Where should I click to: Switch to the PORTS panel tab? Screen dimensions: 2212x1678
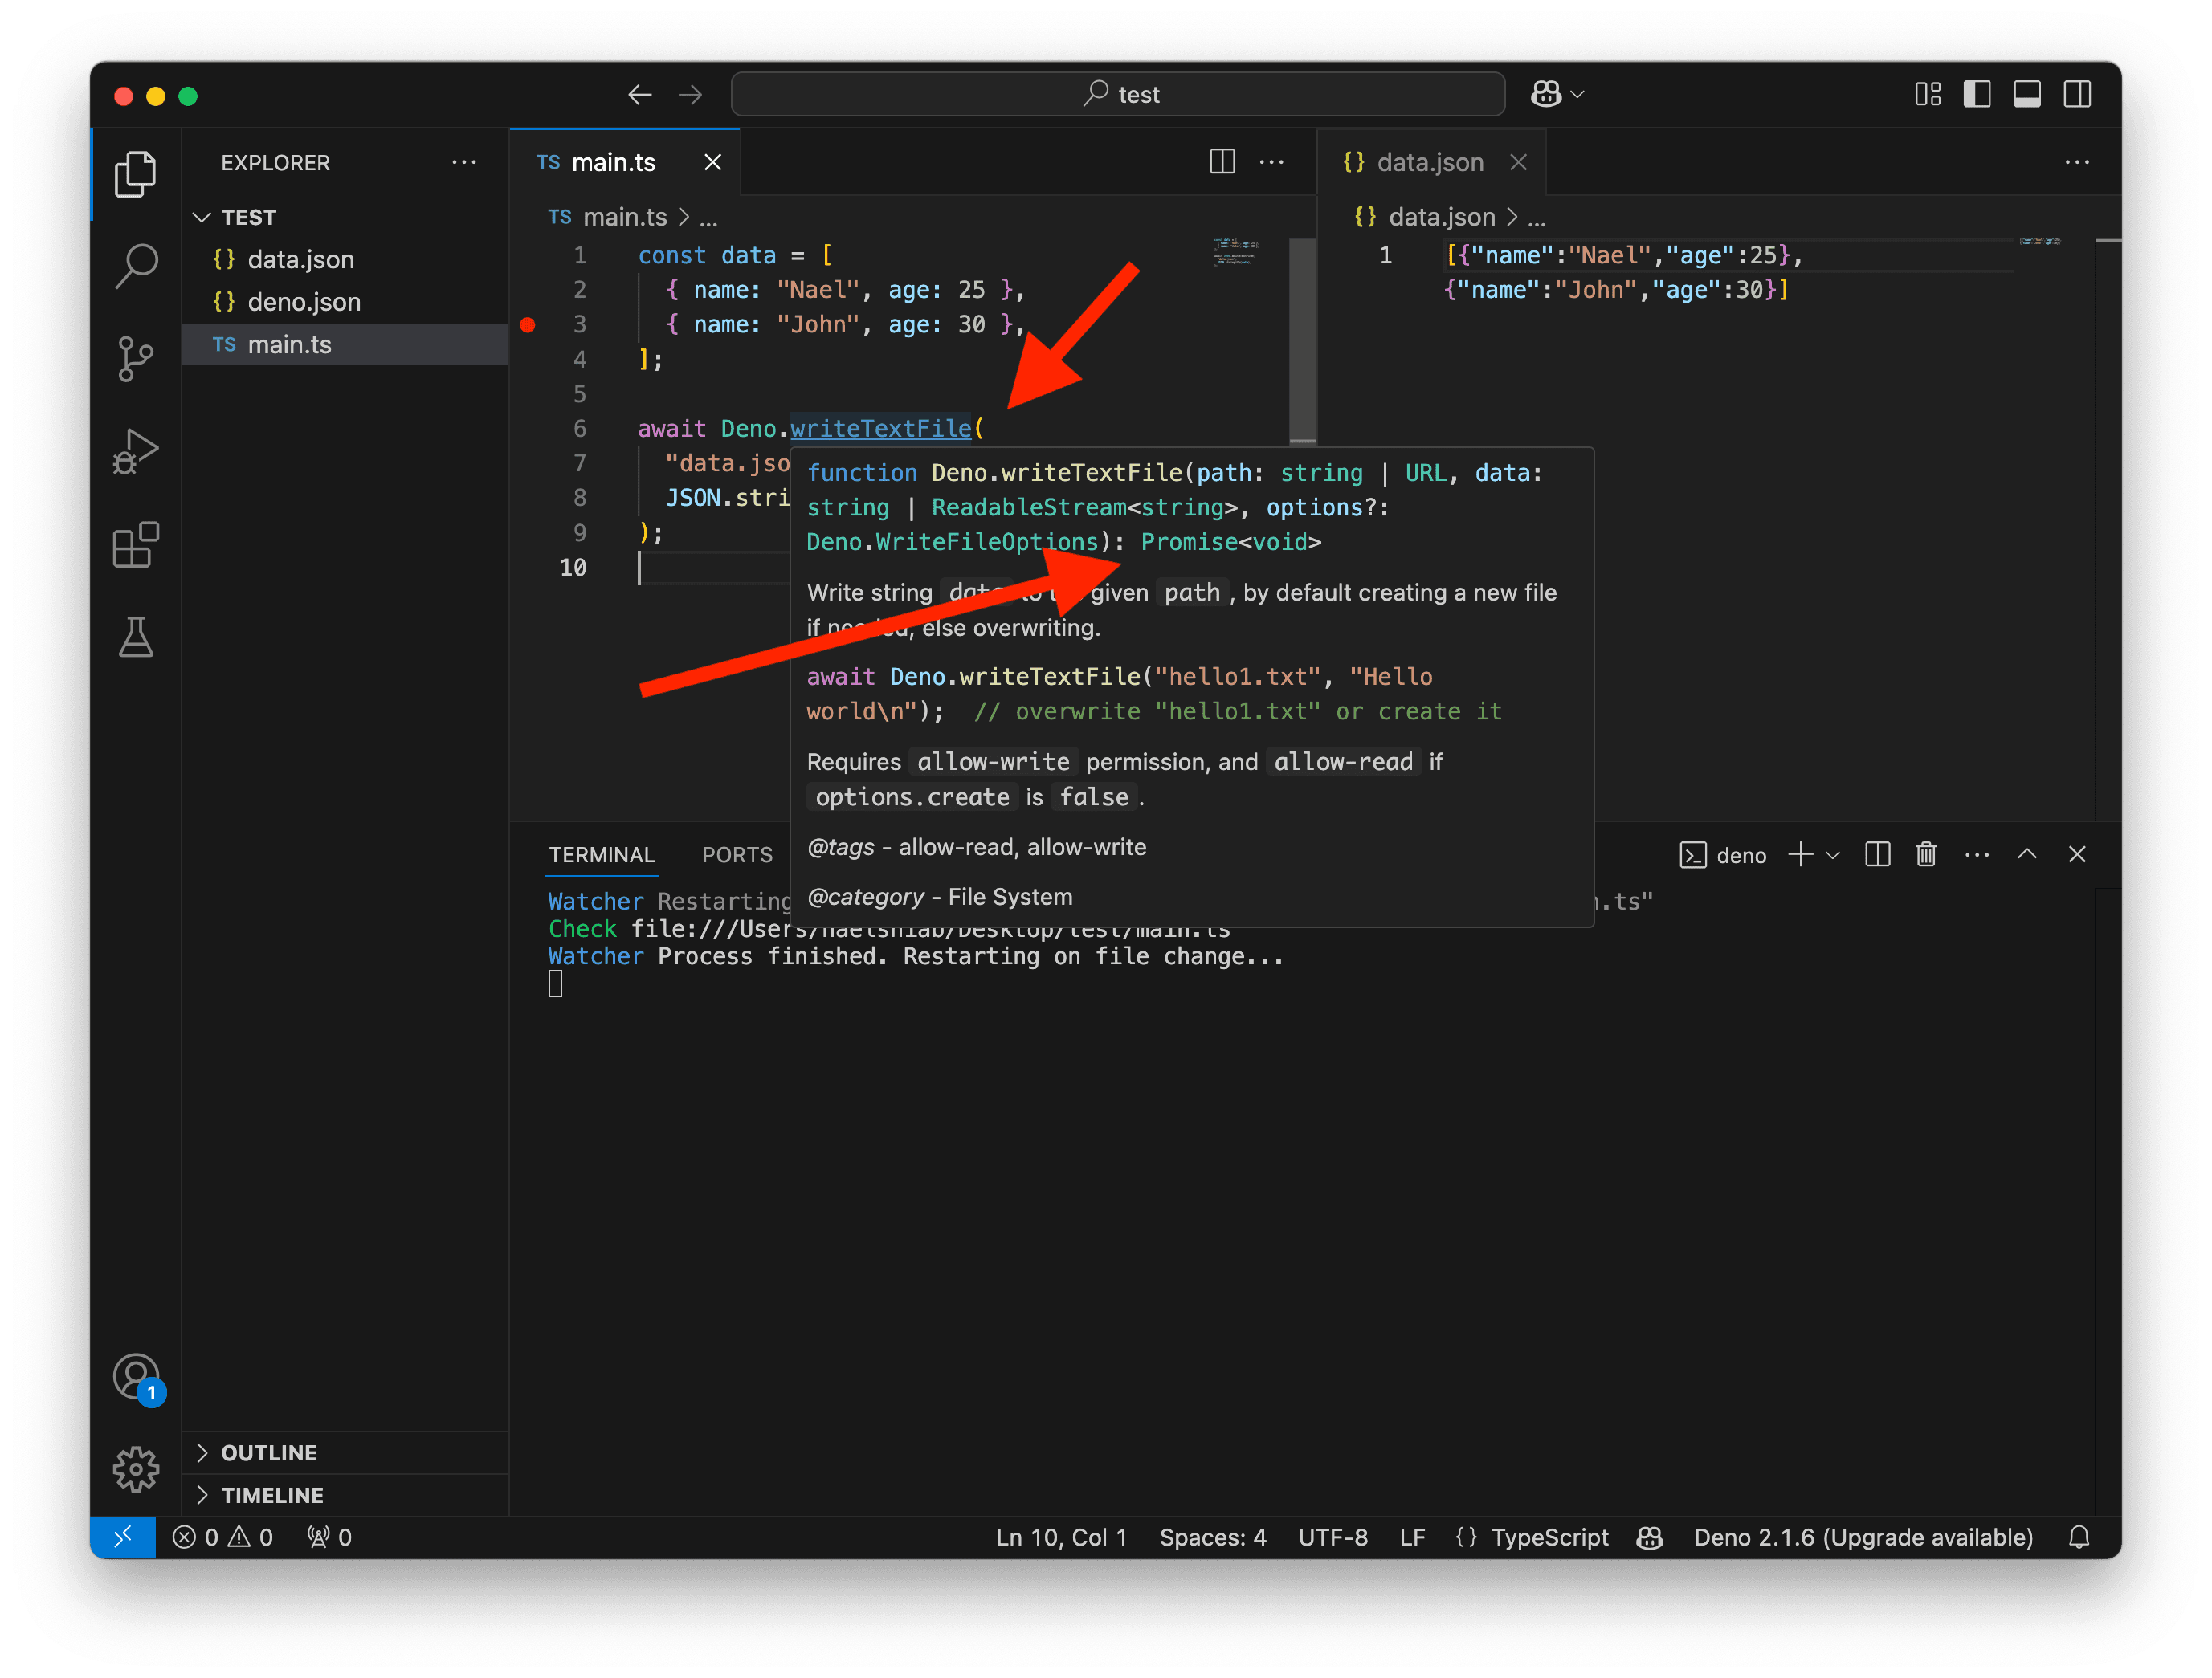coord(737,856)
